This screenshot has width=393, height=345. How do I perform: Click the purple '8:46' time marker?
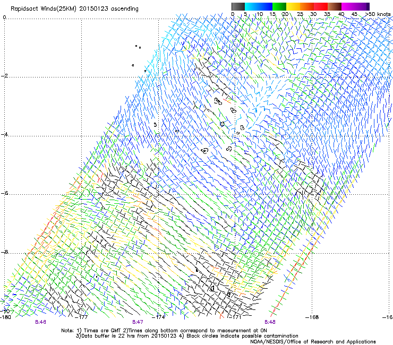tap(40, 322)
